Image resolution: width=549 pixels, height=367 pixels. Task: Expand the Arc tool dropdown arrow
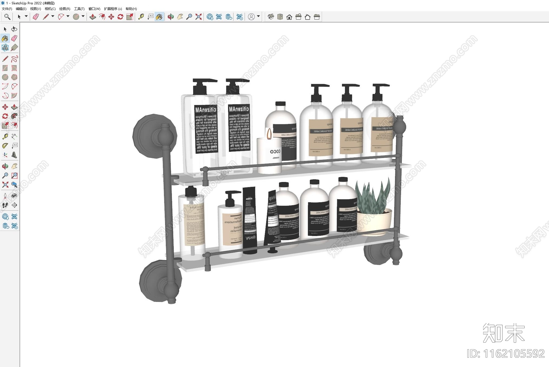point(68,16)
